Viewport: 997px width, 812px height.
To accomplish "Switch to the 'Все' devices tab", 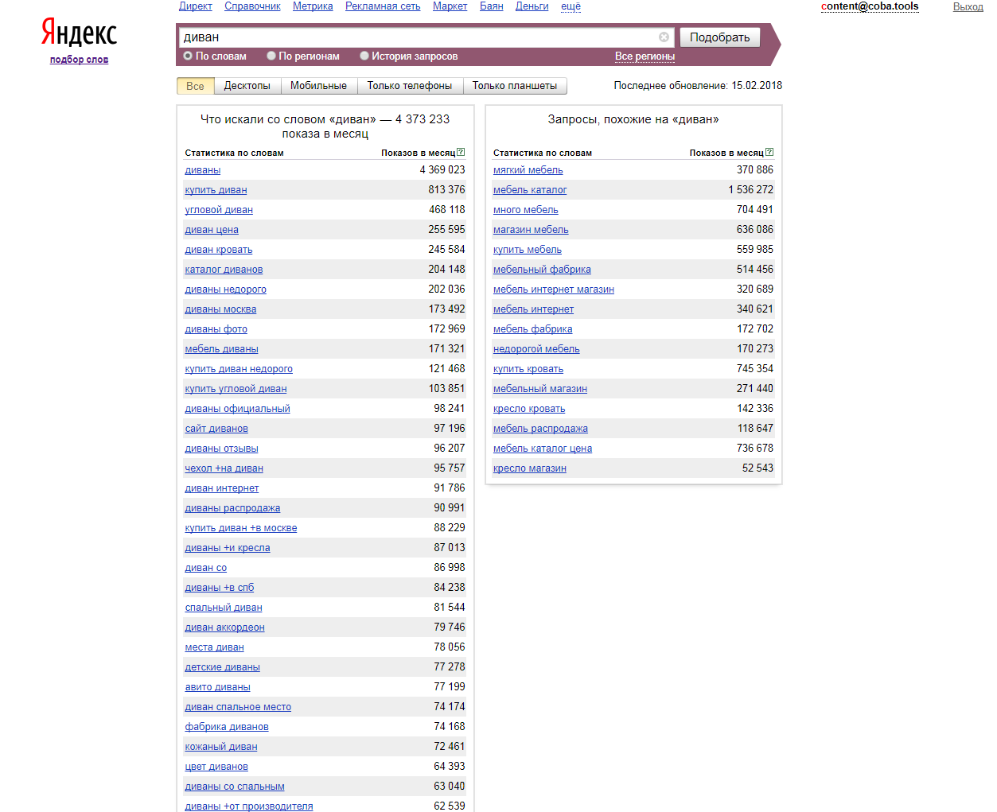I will pyautogui.click(x=195, y=86).
